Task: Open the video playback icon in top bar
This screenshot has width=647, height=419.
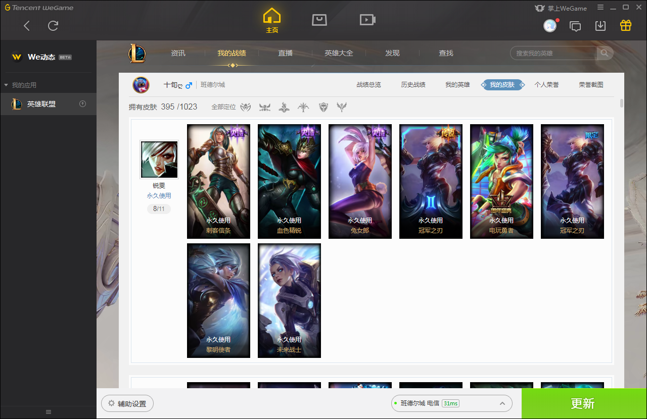Action: point(367,20)
